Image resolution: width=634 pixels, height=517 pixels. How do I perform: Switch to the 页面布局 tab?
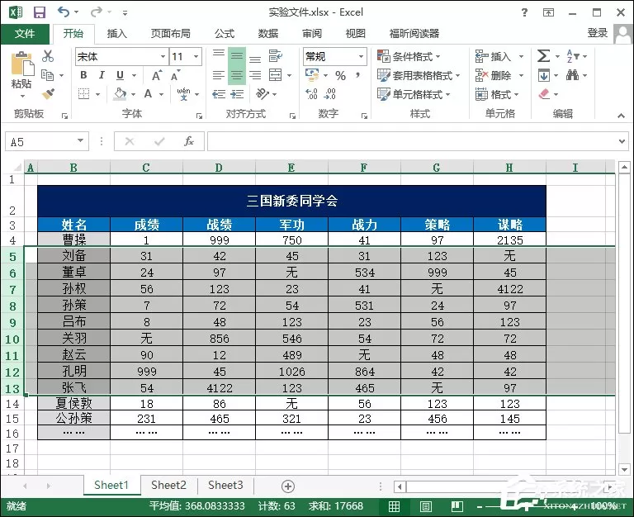coord(171,34)
